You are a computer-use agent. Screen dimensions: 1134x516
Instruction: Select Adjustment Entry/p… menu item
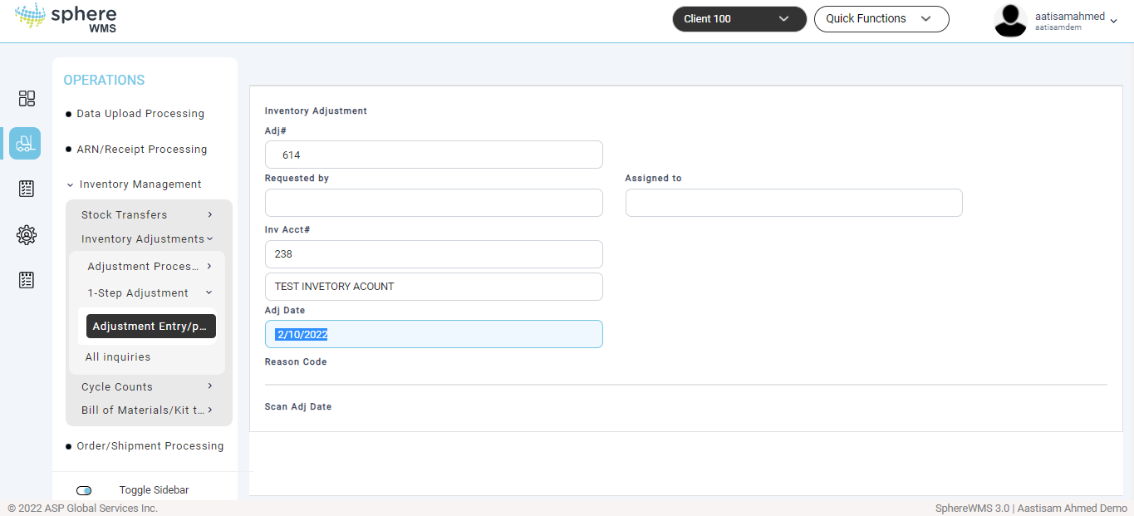(x=150, y=327)
